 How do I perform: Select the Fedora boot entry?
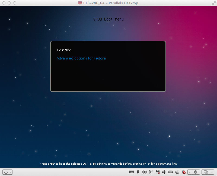(x=64, y=50)
